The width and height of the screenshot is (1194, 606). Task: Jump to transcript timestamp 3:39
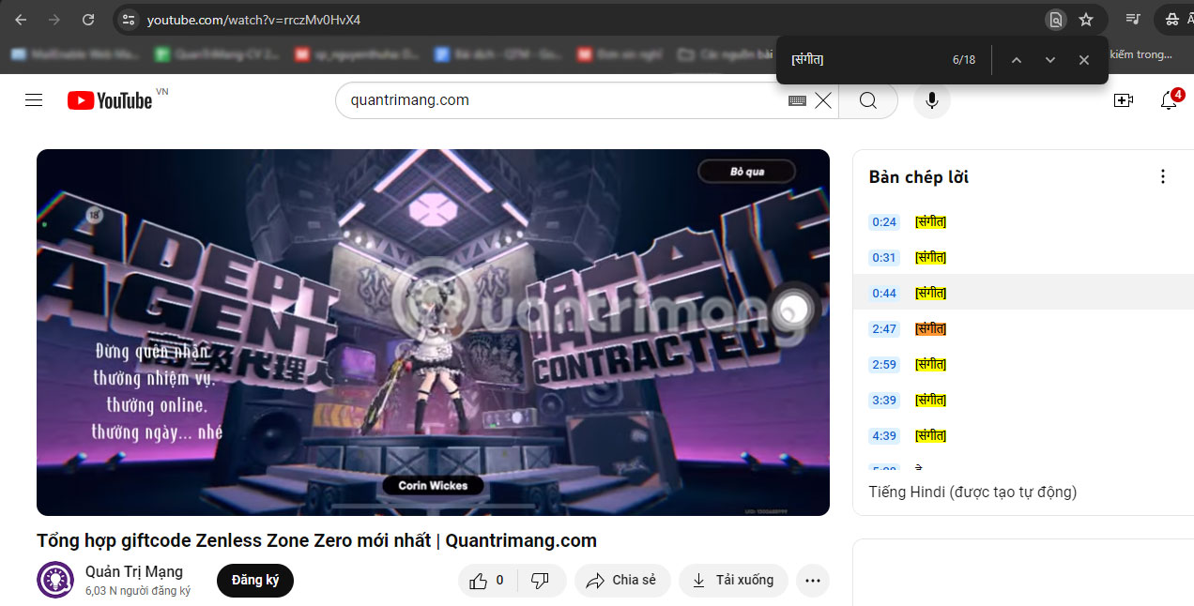(x=884, y=401)
